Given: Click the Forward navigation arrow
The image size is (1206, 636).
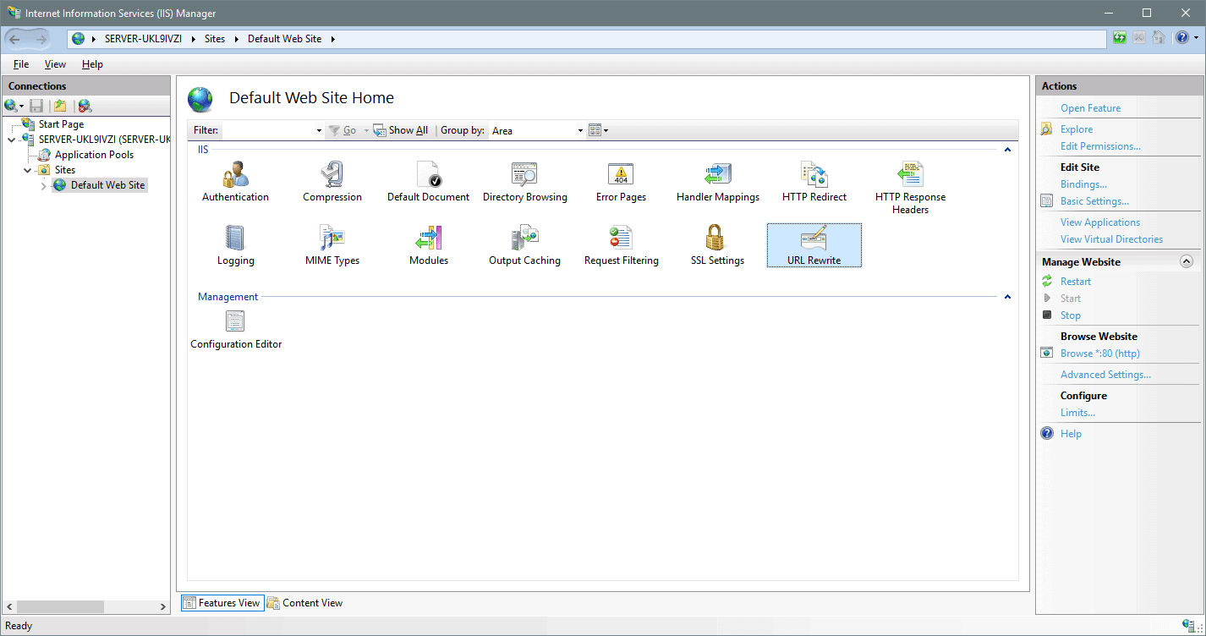Looking at the screenshot, I should click(x=41, y=39).
